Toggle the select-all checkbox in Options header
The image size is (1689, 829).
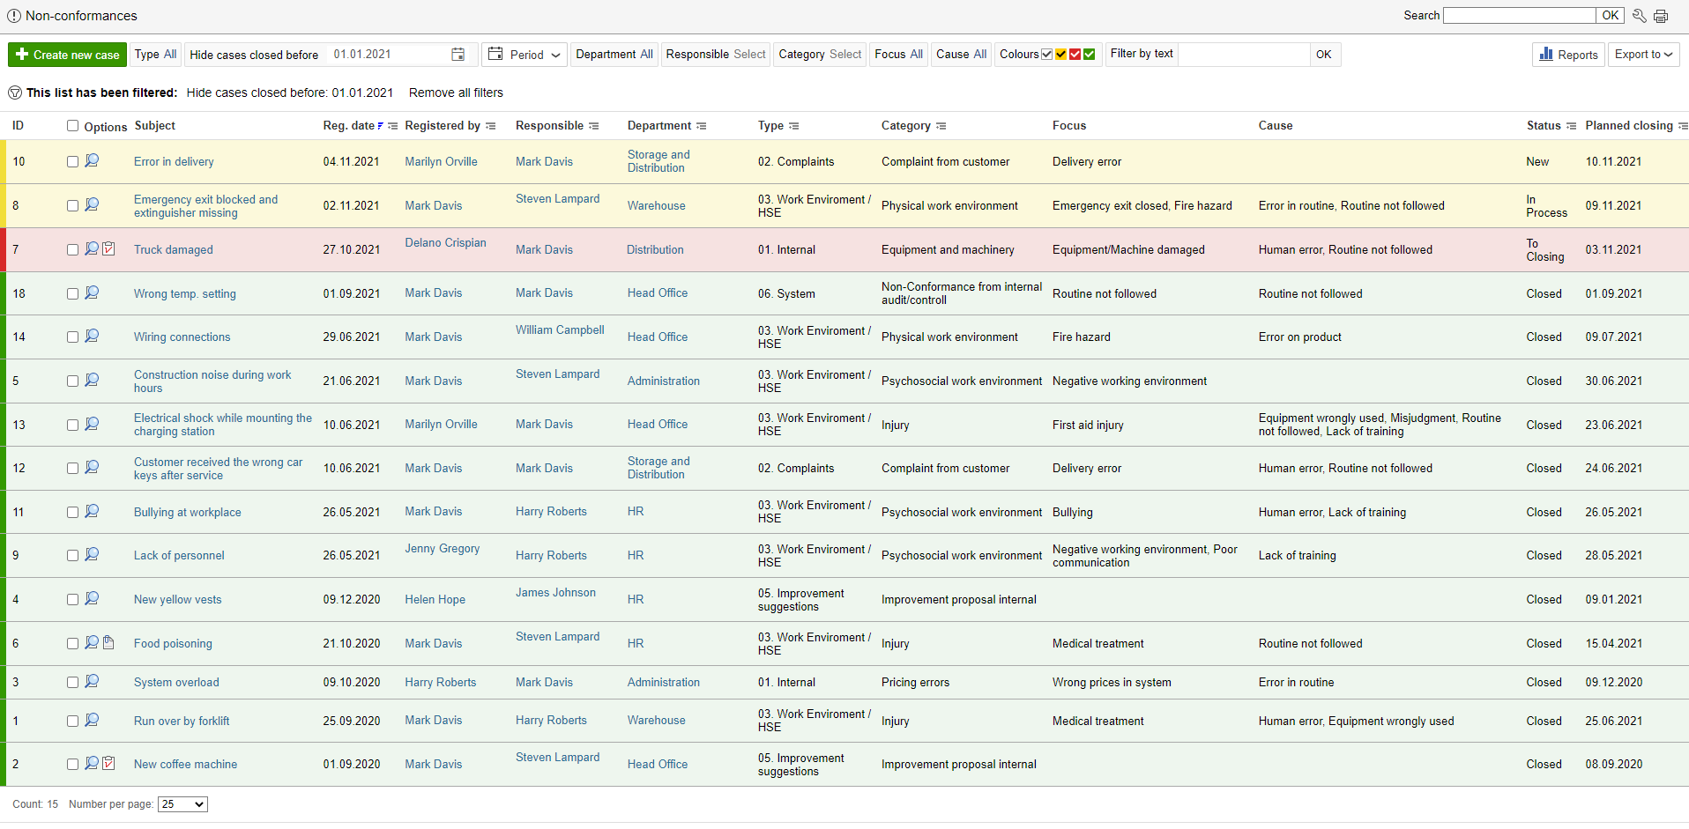tap(73, 126)
